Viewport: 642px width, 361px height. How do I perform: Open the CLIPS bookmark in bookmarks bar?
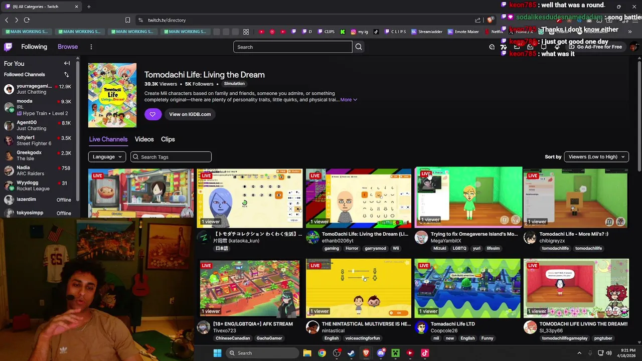coord(326,32)
